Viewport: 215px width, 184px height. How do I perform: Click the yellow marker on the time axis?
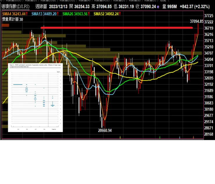tap(120, 137)
